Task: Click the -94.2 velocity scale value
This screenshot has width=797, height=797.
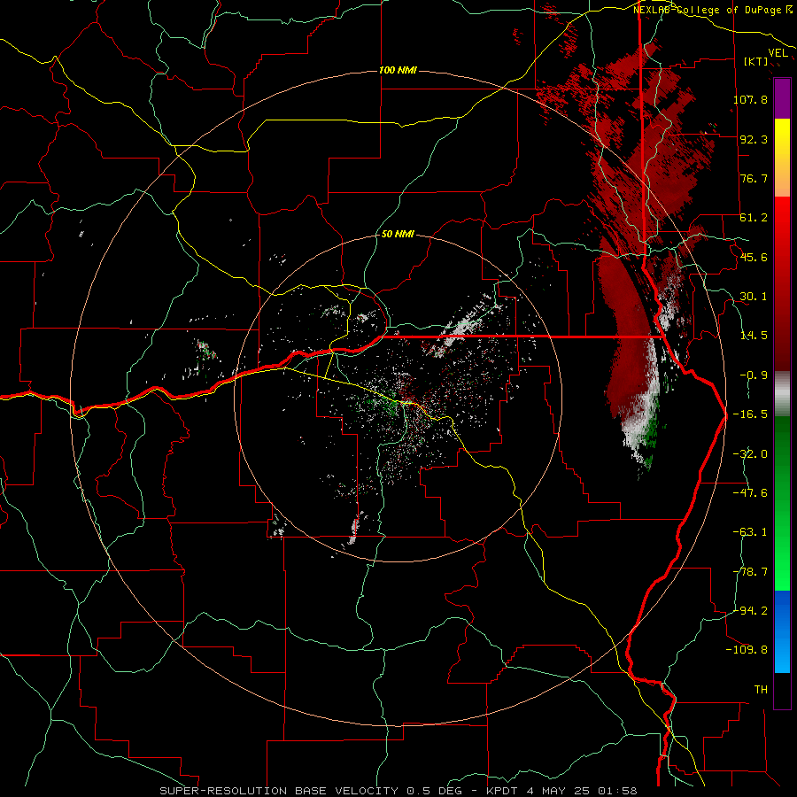Action: point(750,610)
